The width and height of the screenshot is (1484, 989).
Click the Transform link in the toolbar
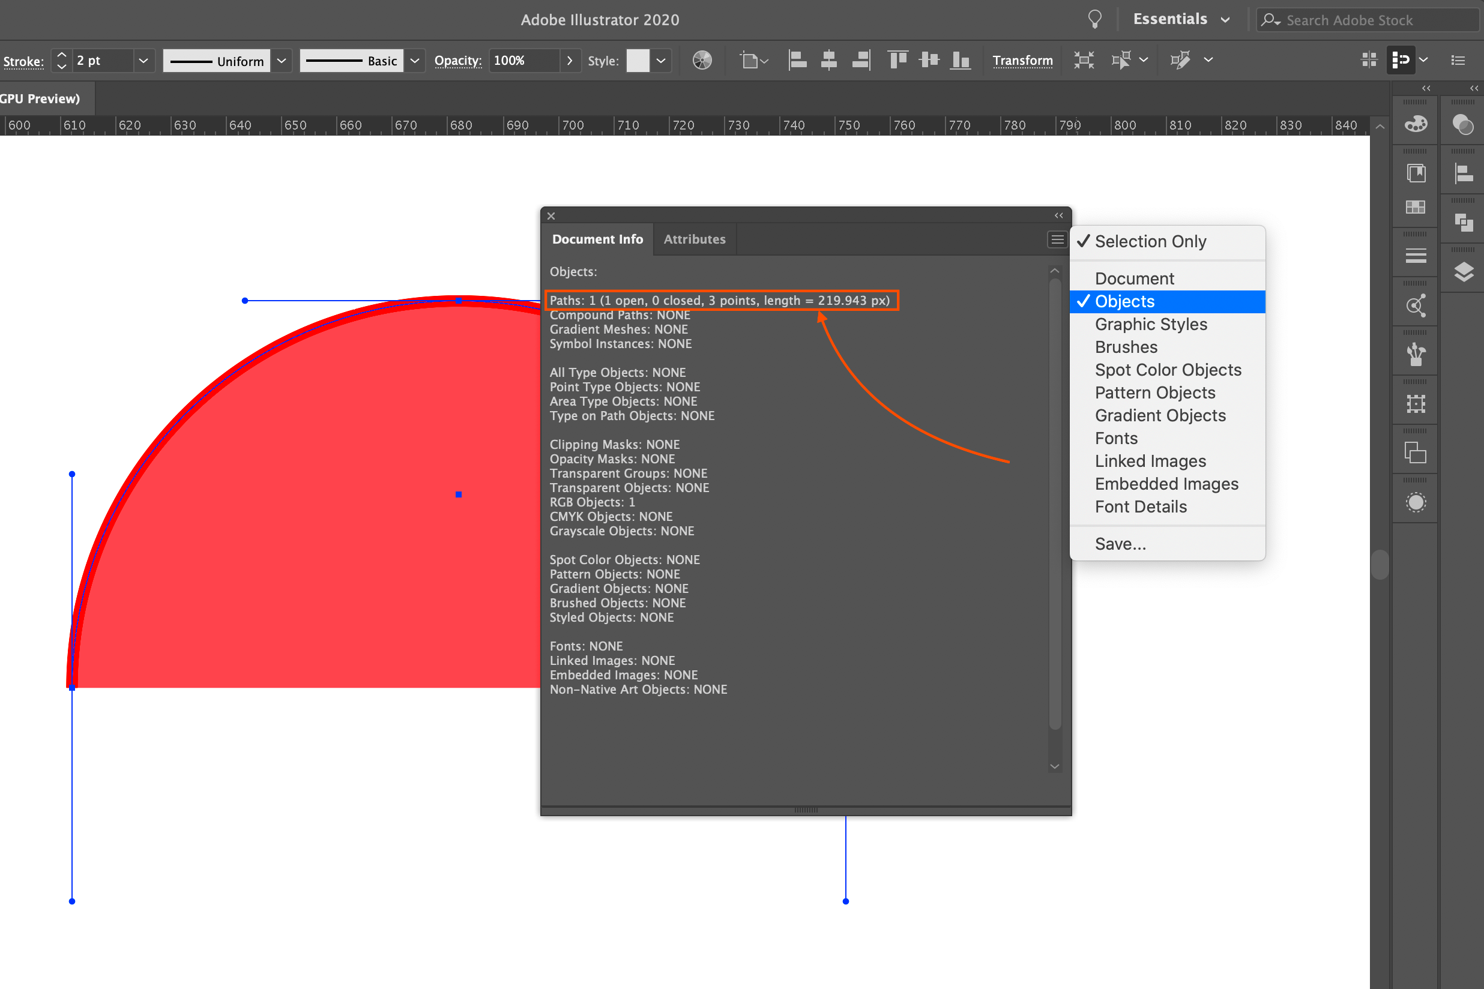1022,61
